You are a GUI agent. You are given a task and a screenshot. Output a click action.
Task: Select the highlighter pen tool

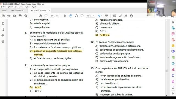pos(120,16)
